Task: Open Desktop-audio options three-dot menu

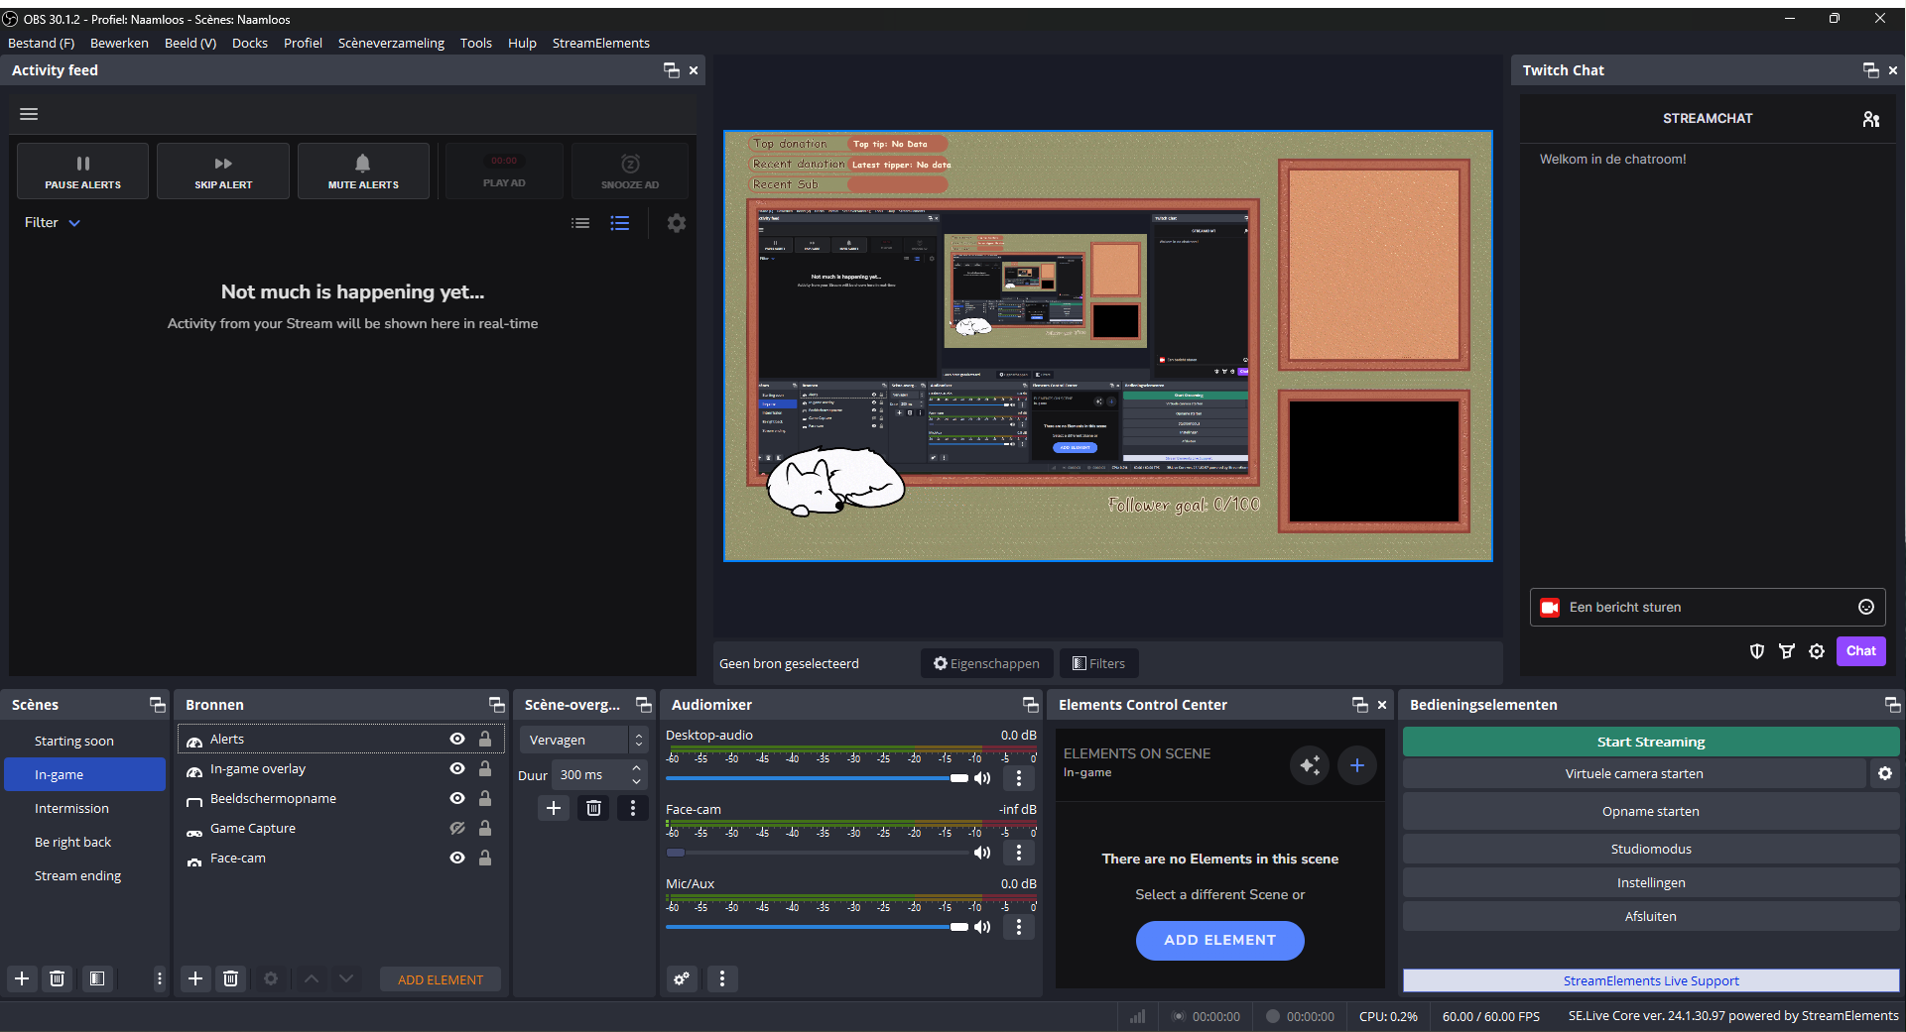Action: [1019, 778]
